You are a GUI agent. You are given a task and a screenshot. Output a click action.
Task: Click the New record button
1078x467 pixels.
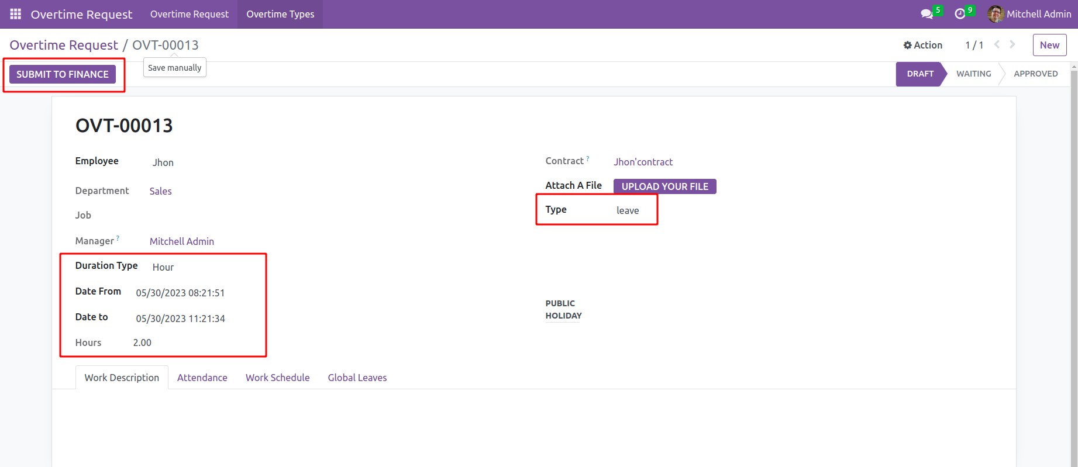[x=1049, y=45]
